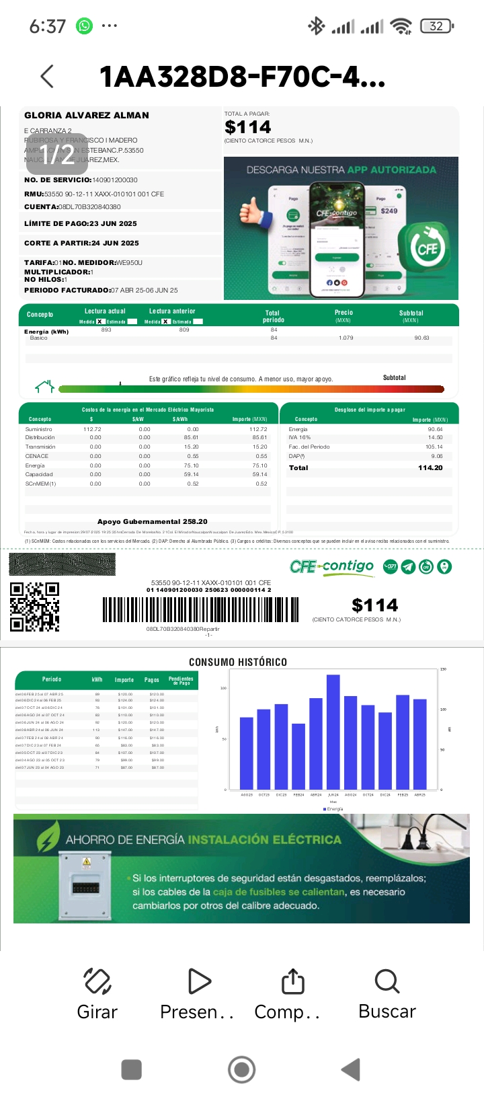Tap the Girar rotate icon
484x1103 pixels.
pos(97,981)
